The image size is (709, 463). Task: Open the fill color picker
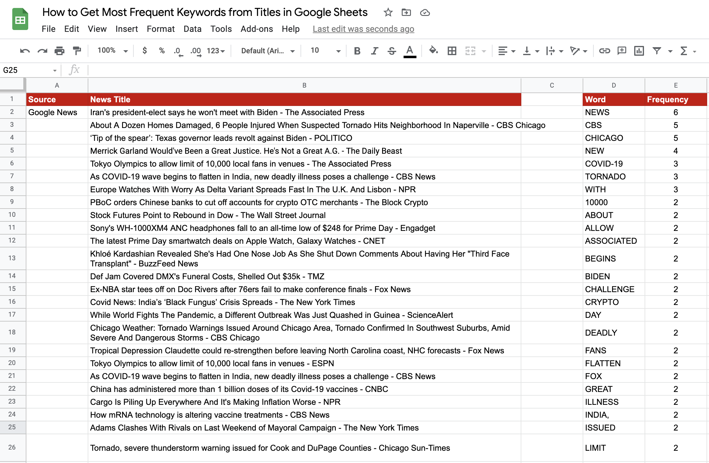(x=433, y=50)
